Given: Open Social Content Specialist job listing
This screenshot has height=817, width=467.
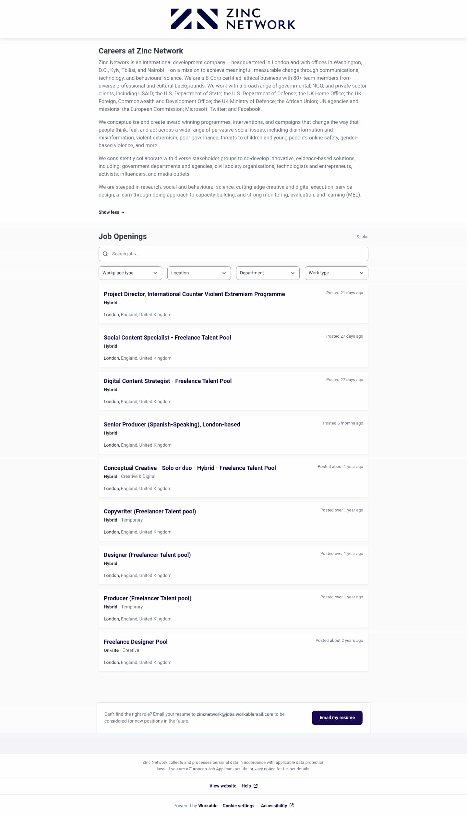Looking at the screenshot, I should coord(167,338).
